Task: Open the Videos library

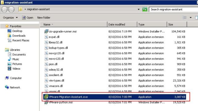Action: (16, 69)
